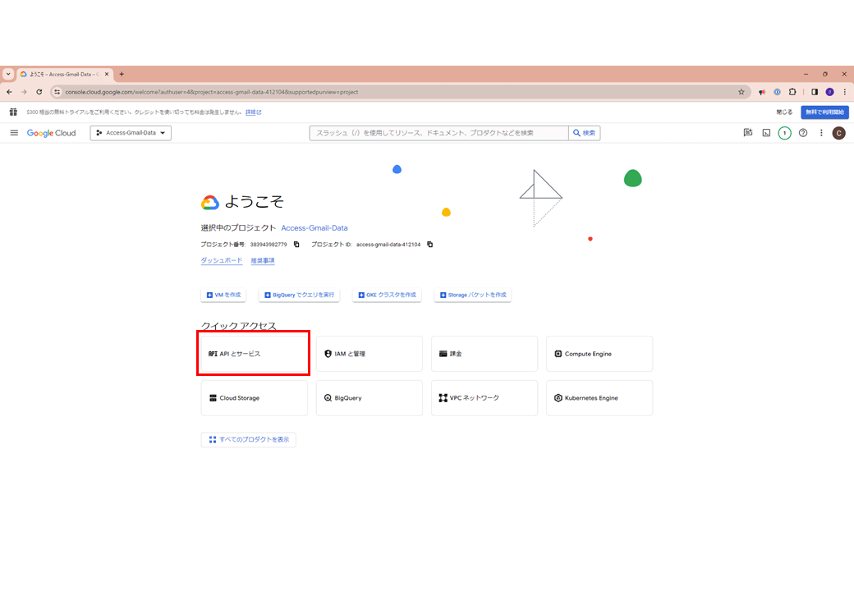This screenshot has height=591, width=854.
Task: Open a new browser tab
Action: 122,74
